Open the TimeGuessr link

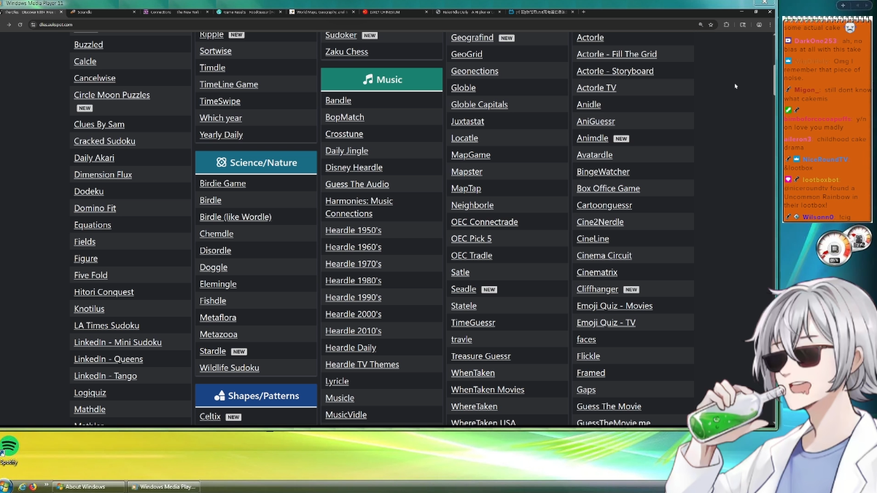pyautogui.click(x=473, y=323)
